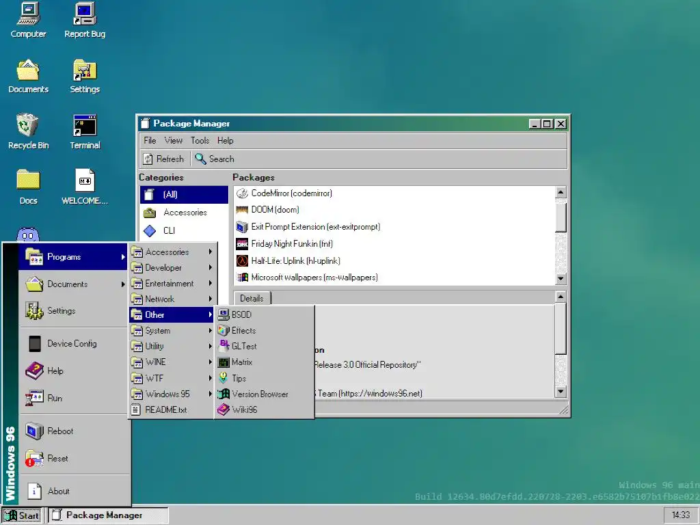Image resolution: width=700 pixels, height=525 pixels.
Task: Launch the Terminal desktop shortcut
Action: (x=85, y=132)
